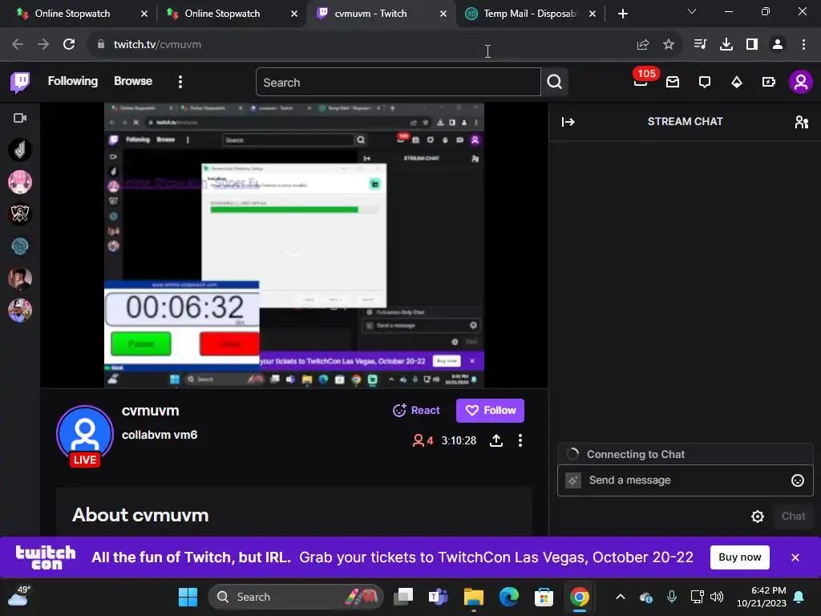Dismiss the TwitchCon banner
The height and width of the screenshot is (616, 821).
tap(795, 557)
